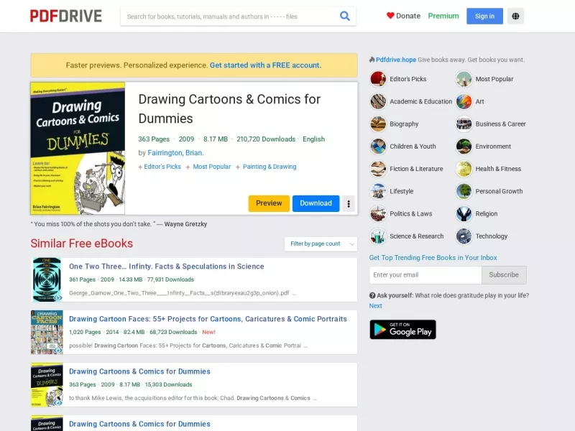Screen dimensions: 575x431
Task: Open Get started with a FREE account link
Action: coord(265,65)
